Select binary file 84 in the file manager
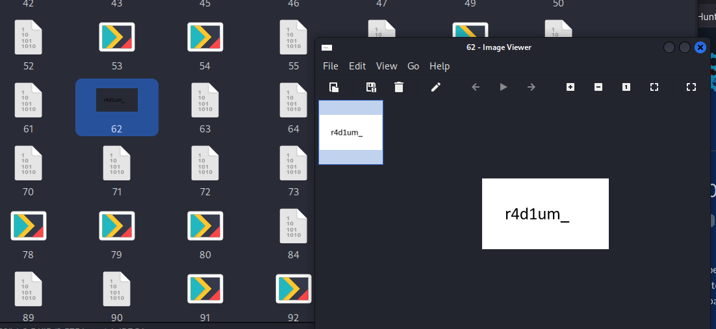This screenshot has height=329, width=716. [294, 234]
